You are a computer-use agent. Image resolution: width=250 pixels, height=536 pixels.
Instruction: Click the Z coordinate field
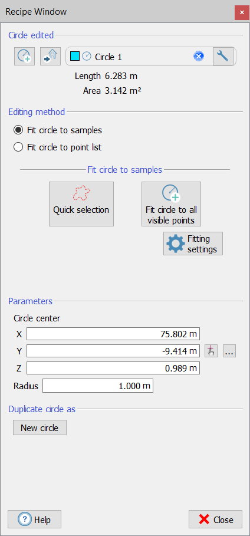[x=113, y=368]
